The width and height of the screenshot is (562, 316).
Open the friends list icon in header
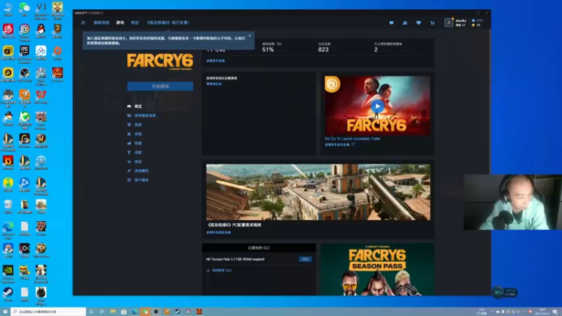pyautogui.click(x=405, y=23)
